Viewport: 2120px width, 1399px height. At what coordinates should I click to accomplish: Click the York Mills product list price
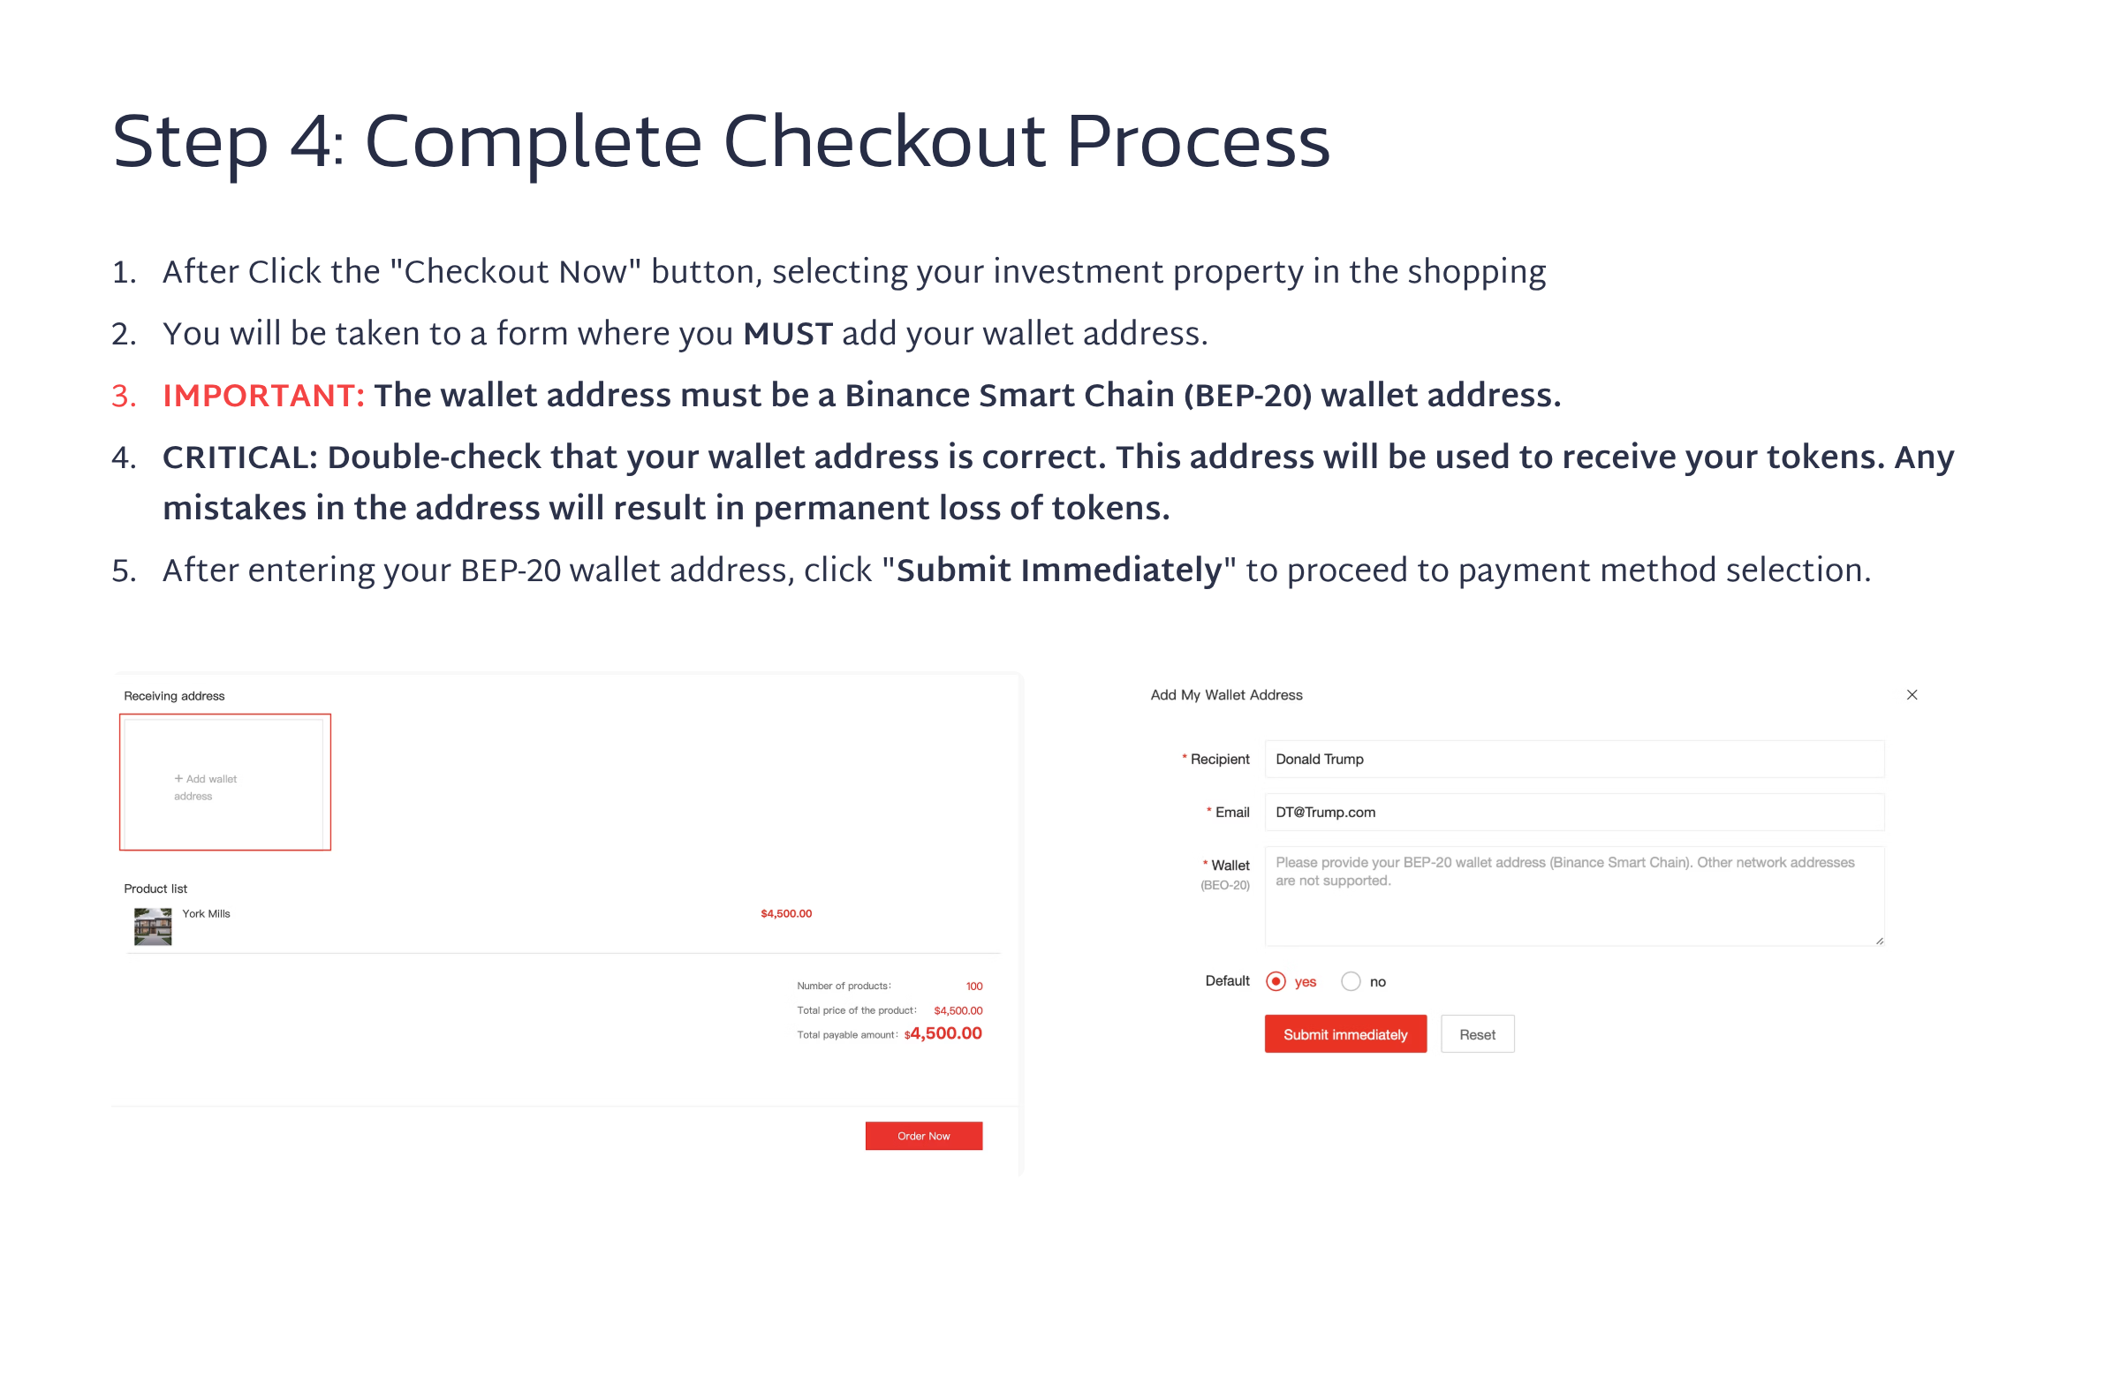786,913
